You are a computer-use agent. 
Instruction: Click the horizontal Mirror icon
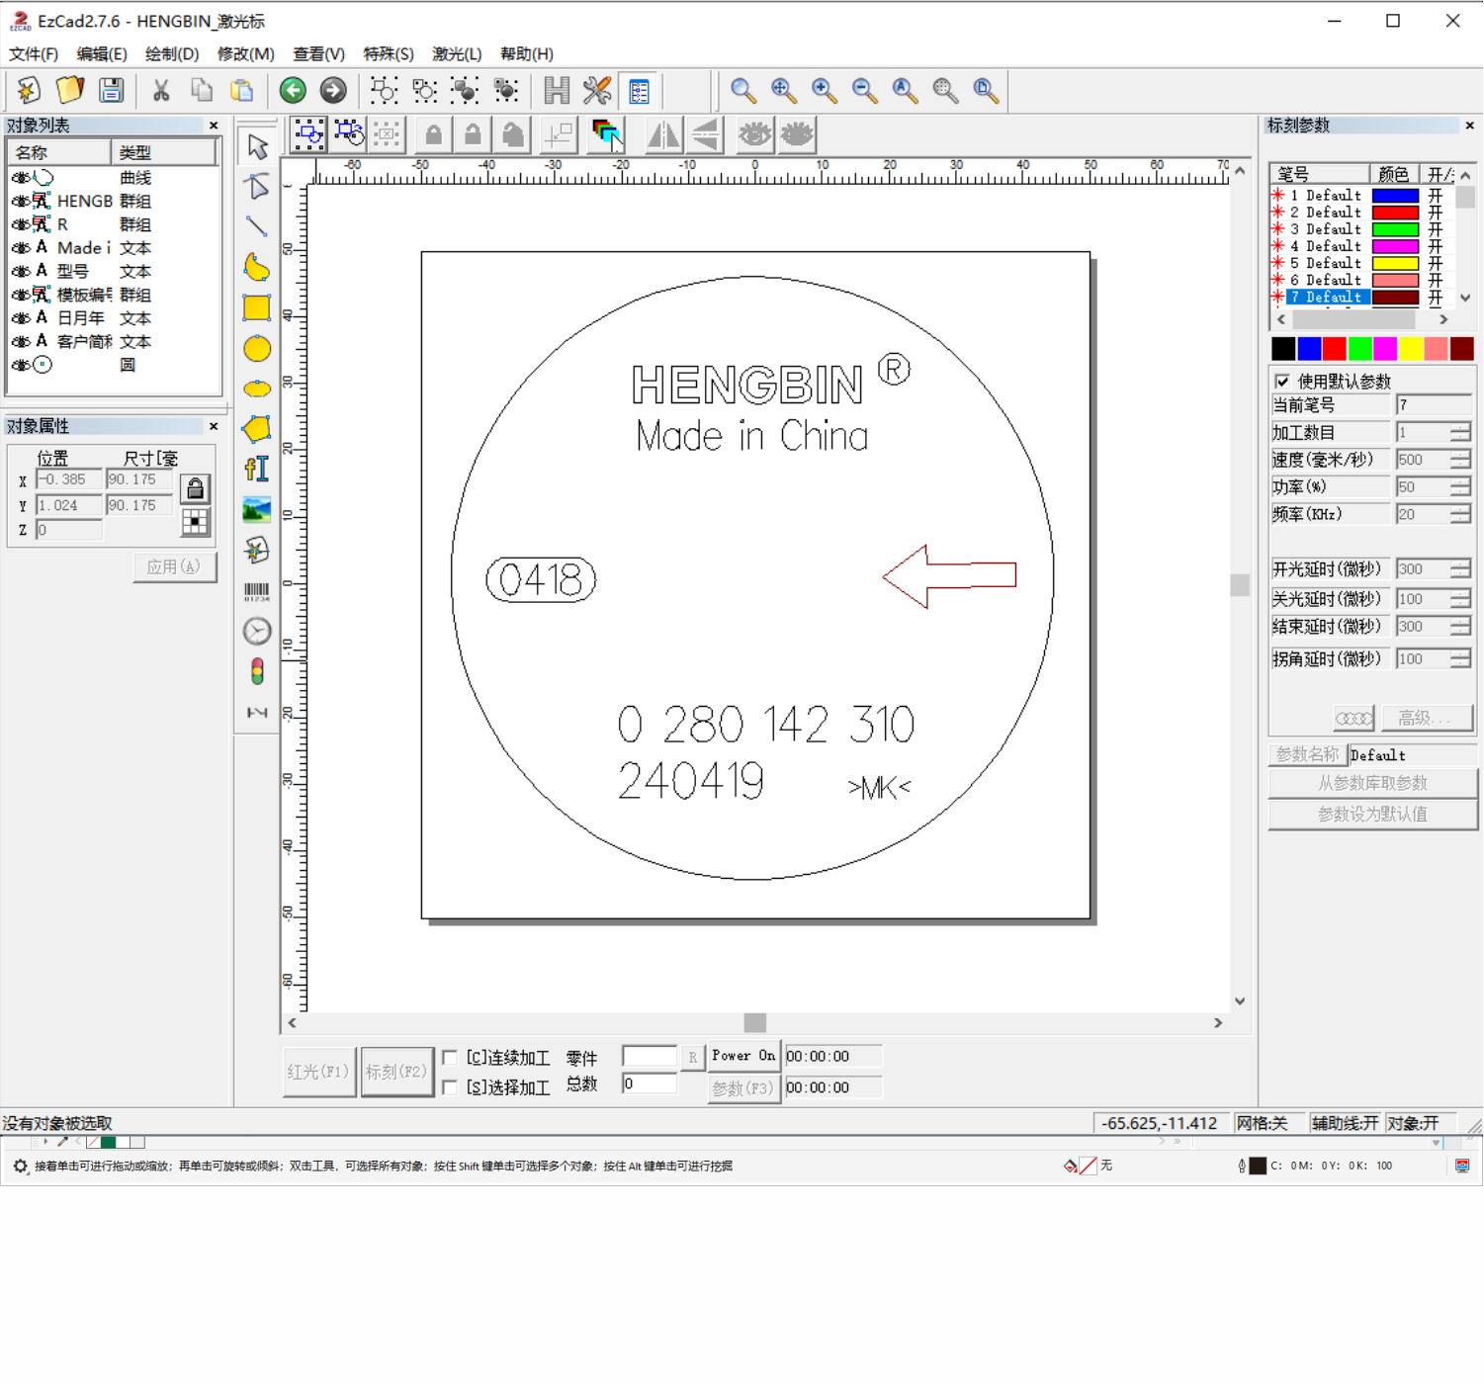tap(663, 134)
